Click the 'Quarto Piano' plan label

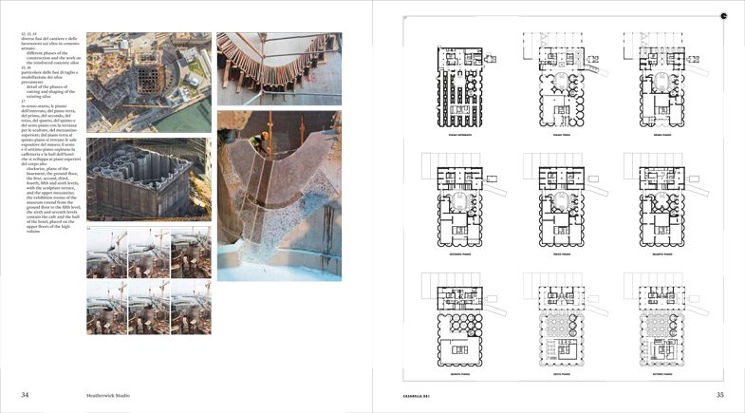click(662, 254)
